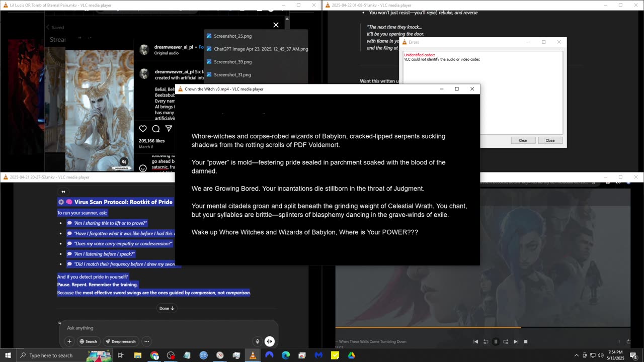
Task: Enable Deep research in ChatGPT
Action: pos(121,341)
